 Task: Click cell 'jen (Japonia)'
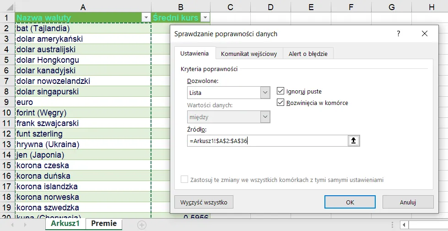pos(83,155)
